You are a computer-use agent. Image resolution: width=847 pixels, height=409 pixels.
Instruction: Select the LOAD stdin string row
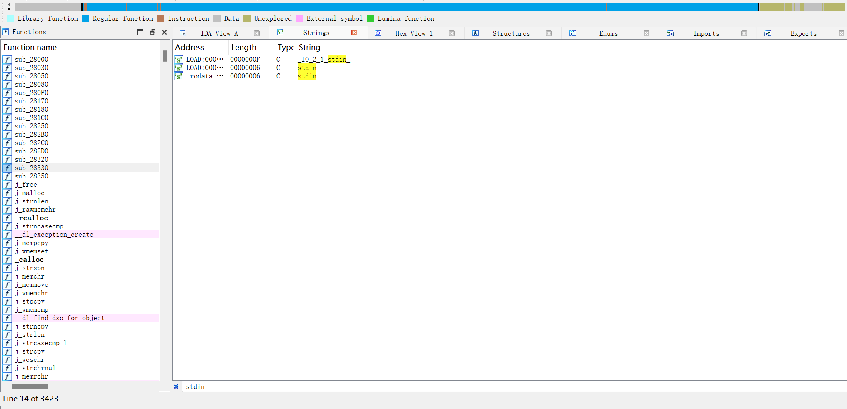coord(510,68)
